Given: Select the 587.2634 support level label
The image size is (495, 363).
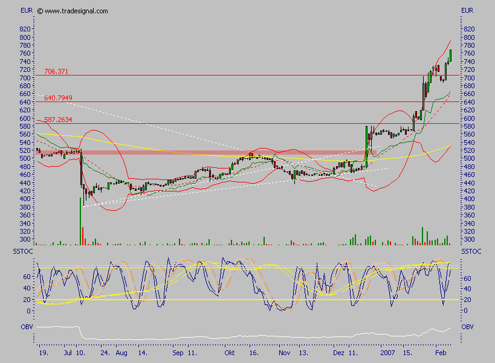Looking at the screenshot, I should tap(57, 120).
